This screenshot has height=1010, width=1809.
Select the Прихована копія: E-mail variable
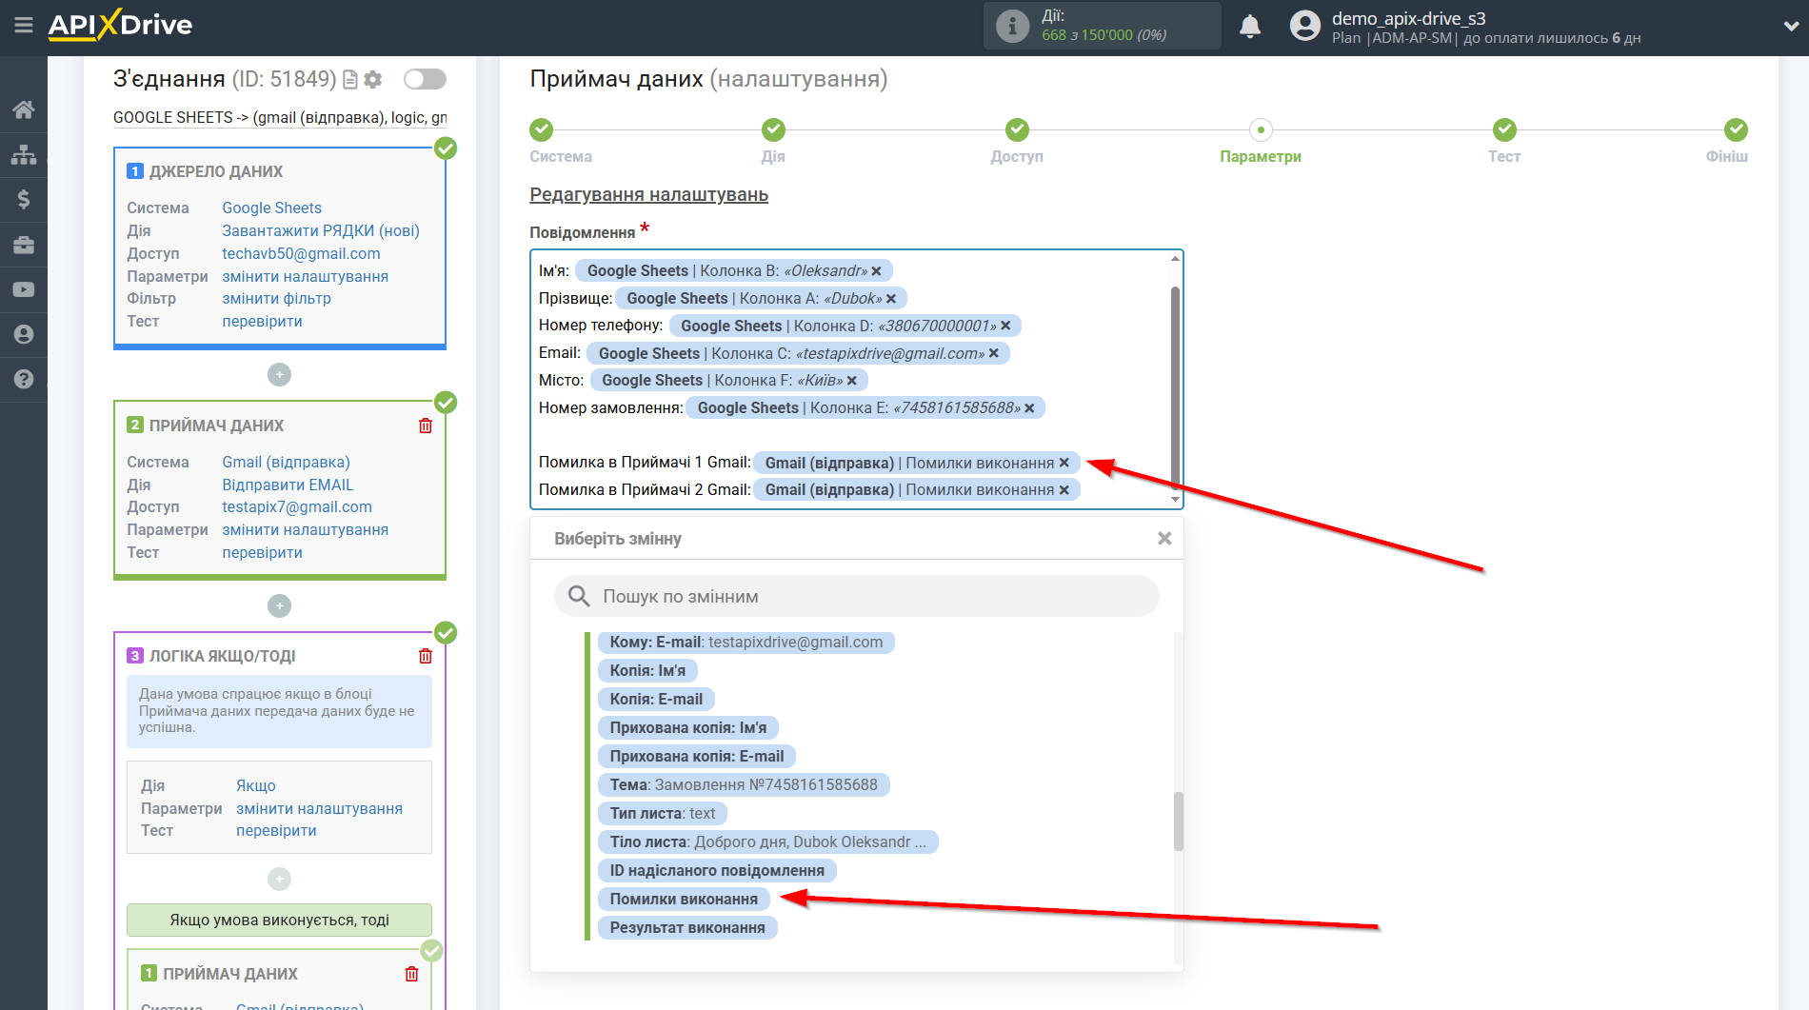coord(697,757)
